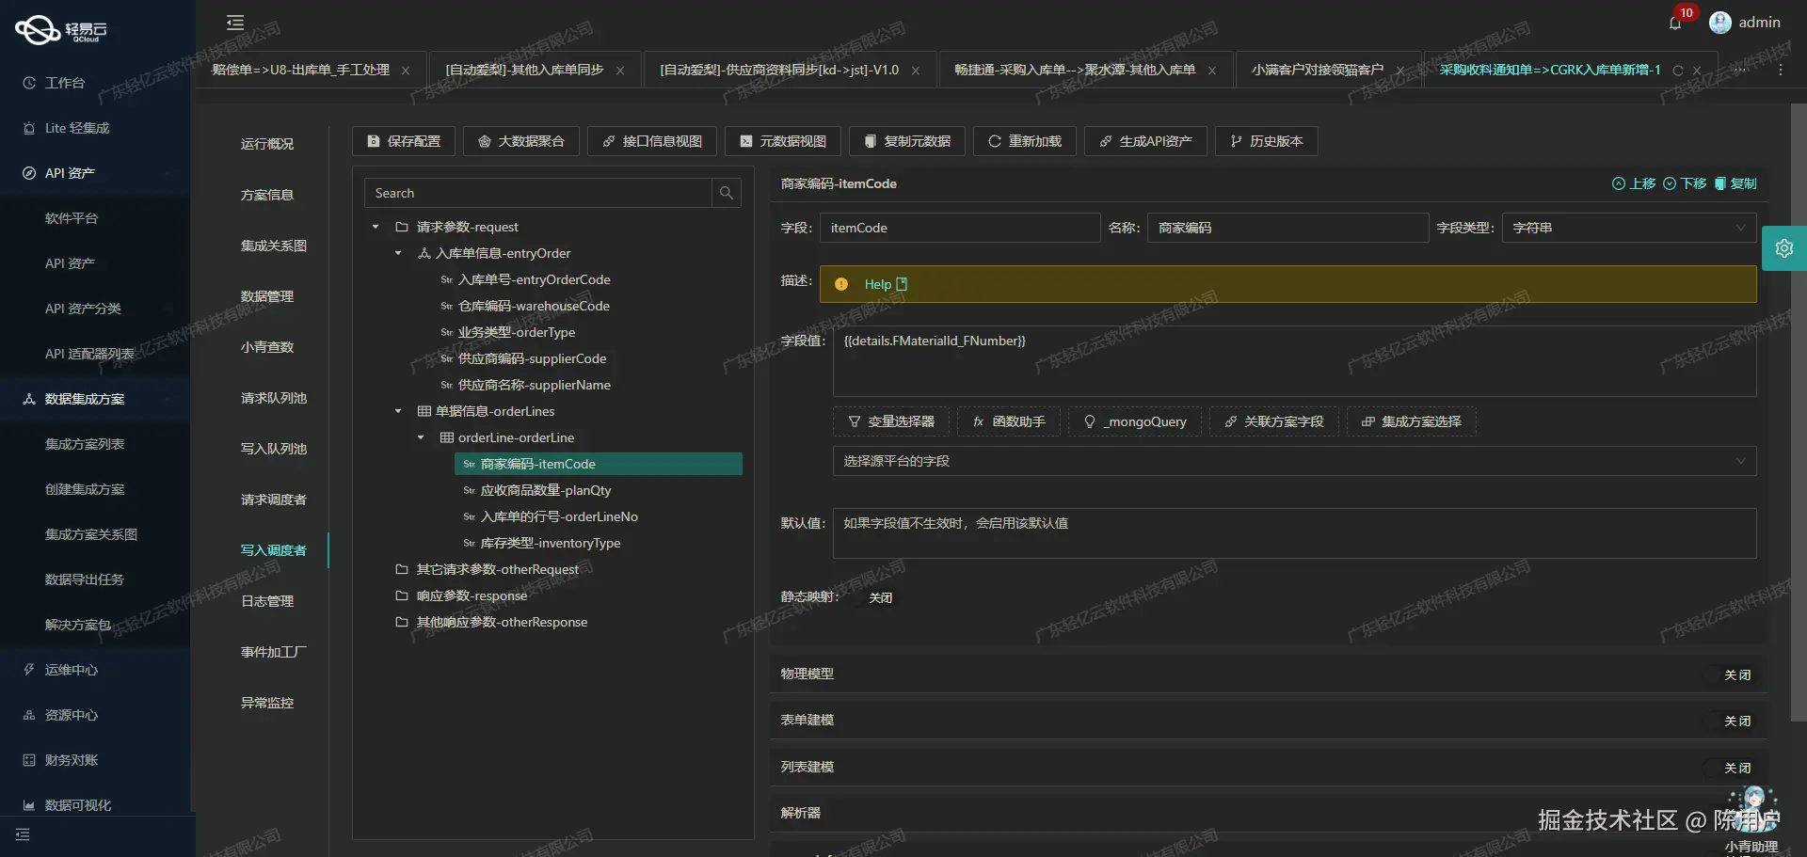Toggle 表单建模 switch
The width and height of the screenshot is (1807, 857).
coord(1730,721)
